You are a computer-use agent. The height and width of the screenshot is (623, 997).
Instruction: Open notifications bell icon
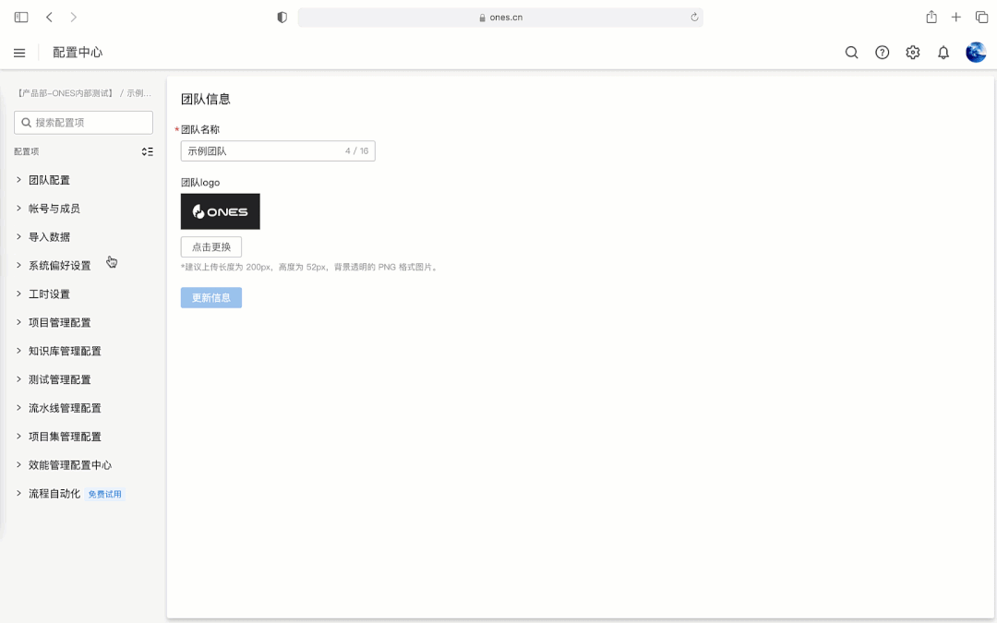pos(943,53)
